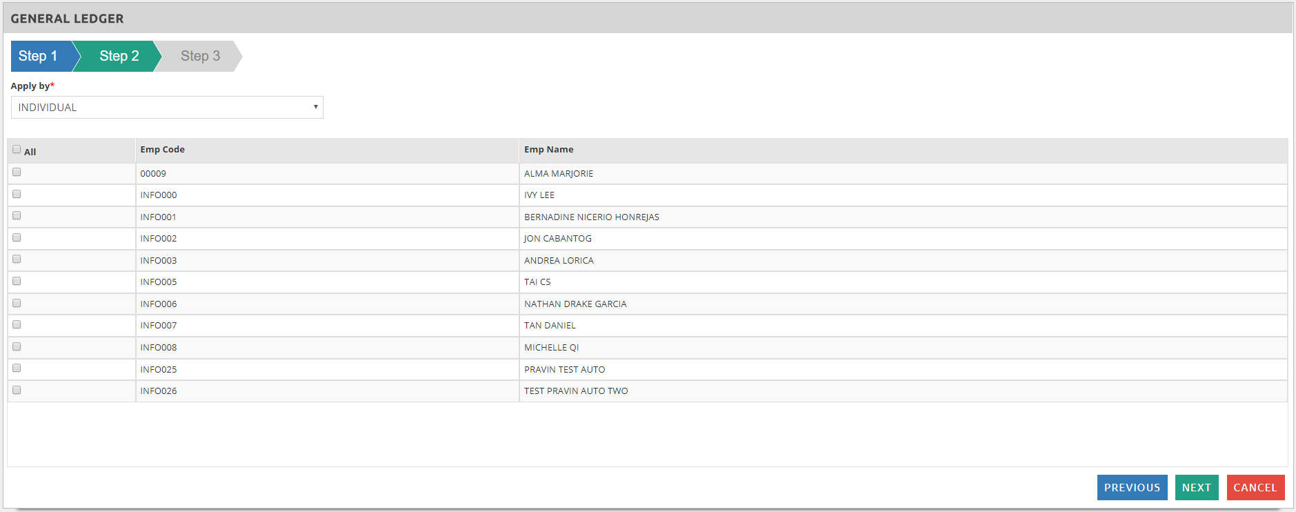Screen dimensions: 1296x512
Task: Cancel the General Ledger wizard
Action: pos(1255,487)
